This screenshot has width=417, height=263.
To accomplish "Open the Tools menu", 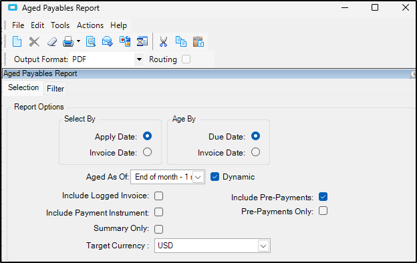I will [60, 25].
